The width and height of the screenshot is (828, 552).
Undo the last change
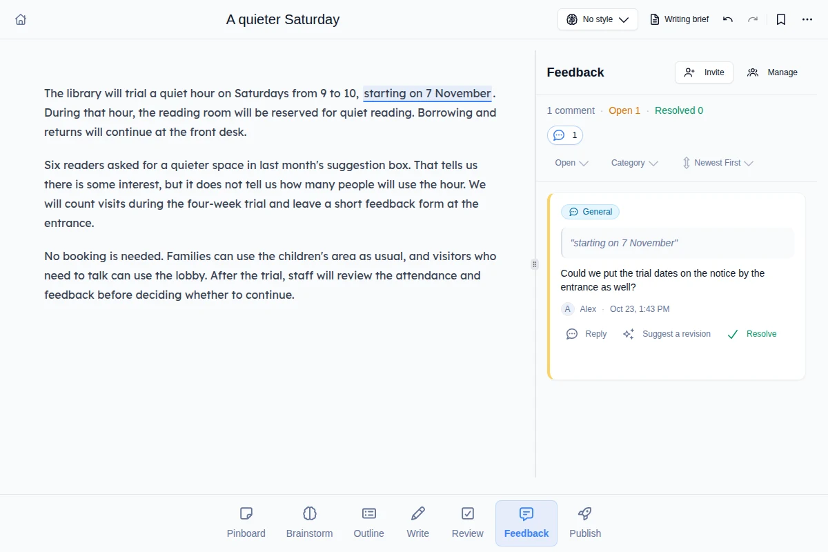click(x=728, y=19)
